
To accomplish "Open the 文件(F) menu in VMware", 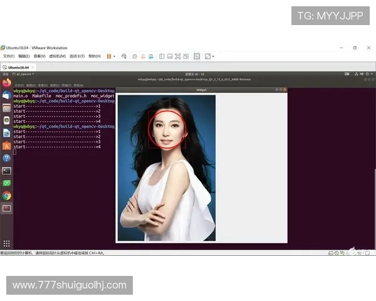I will pyautogui.click(x=9, y=56).
